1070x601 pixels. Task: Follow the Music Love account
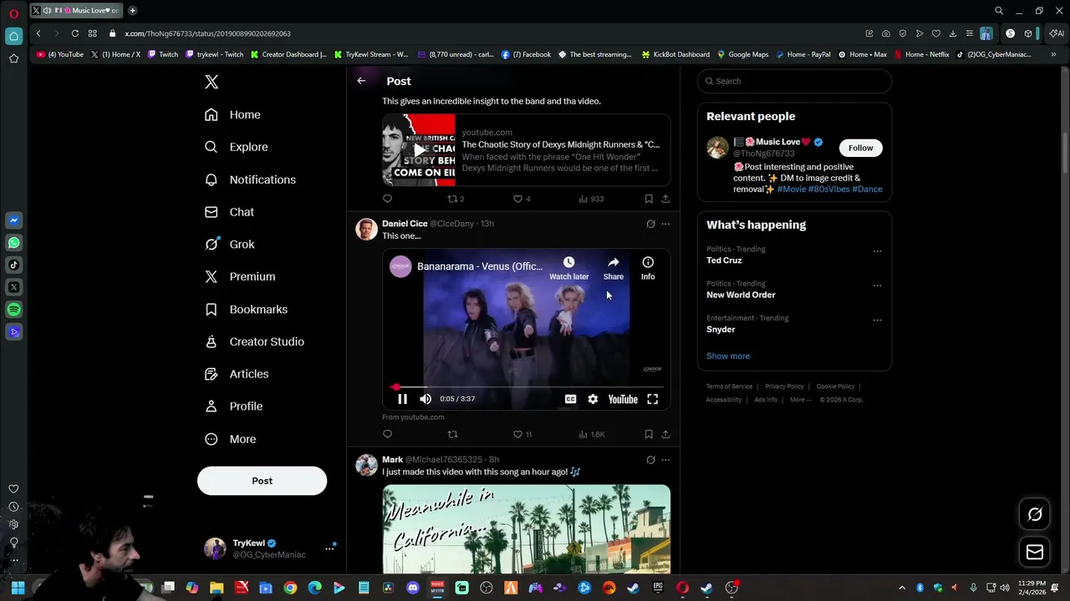click(x=860, y=148)
